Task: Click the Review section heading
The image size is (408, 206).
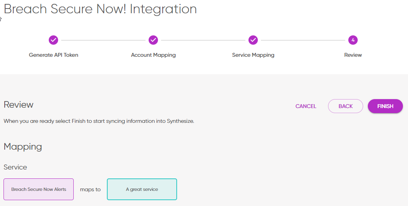Action: [x=19, y=105]
